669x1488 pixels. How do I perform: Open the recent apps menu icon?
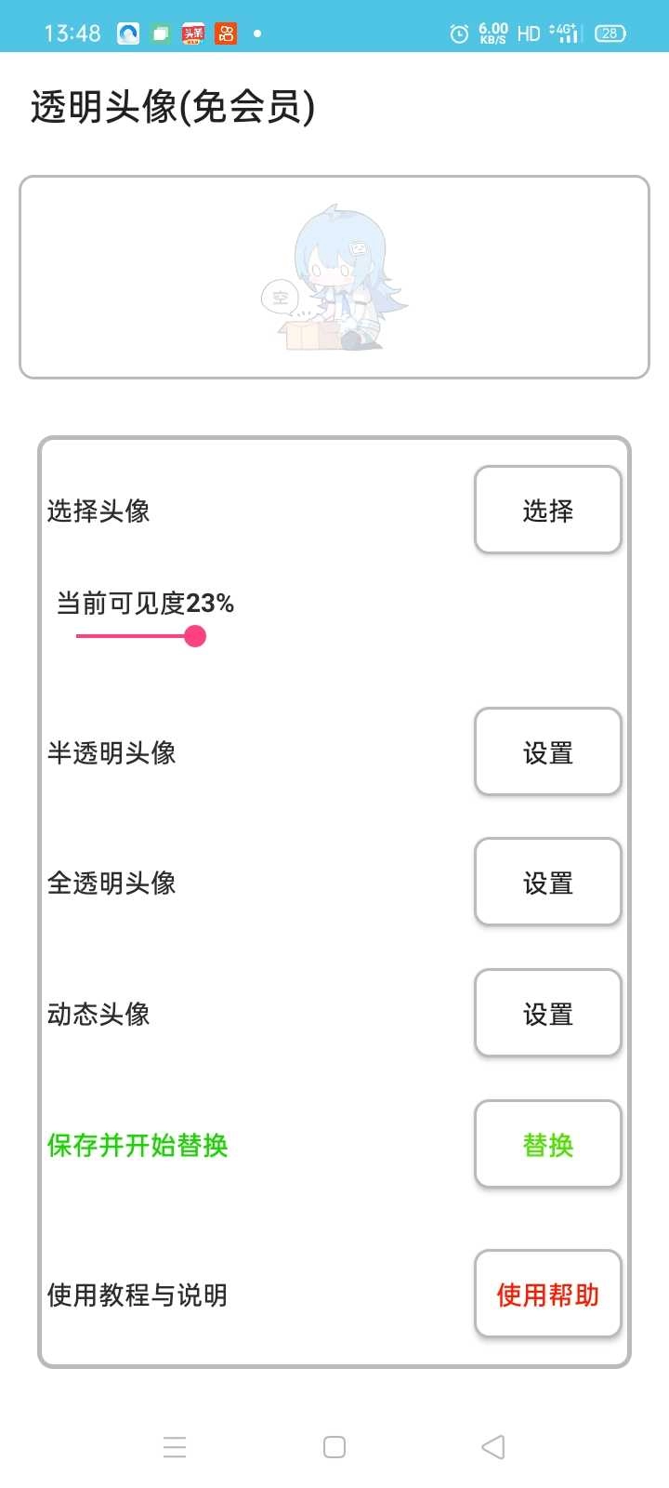175,1447
